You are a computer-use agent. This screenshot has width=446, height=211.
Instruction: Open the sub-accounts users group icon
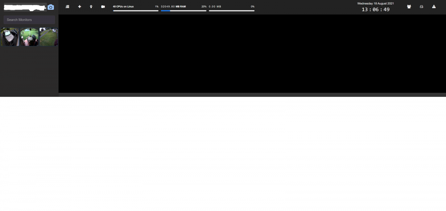(x=409, y=7)
